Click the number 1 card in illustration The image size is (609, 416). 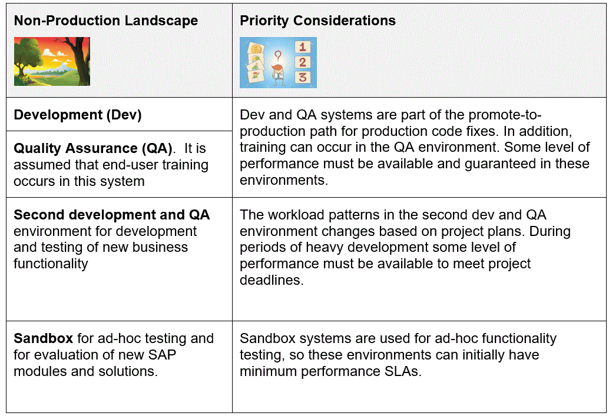click(x=303, y=46)
